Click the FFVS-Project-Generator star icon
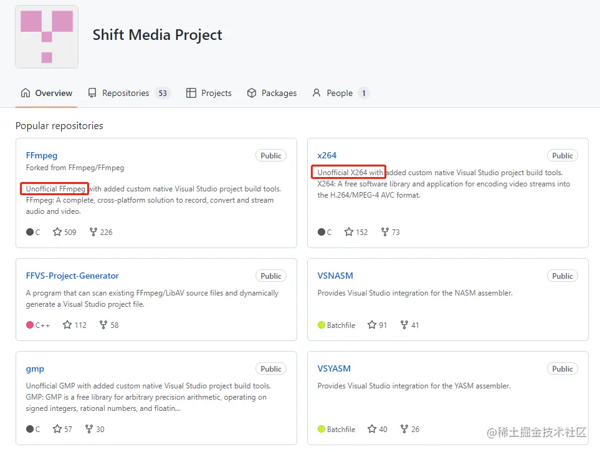The width and height of the screenshot is (600, 452). click(x=67, y=325)
